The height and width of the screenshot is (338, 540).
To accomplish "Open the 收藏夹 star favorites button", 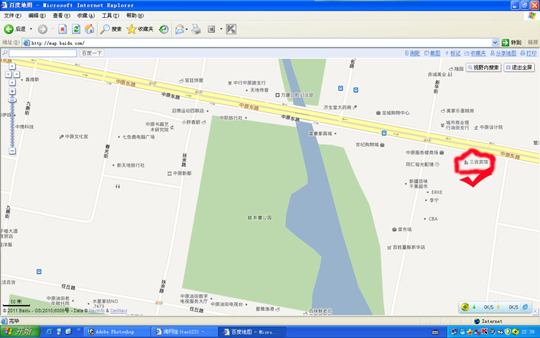I will (140, 29).
